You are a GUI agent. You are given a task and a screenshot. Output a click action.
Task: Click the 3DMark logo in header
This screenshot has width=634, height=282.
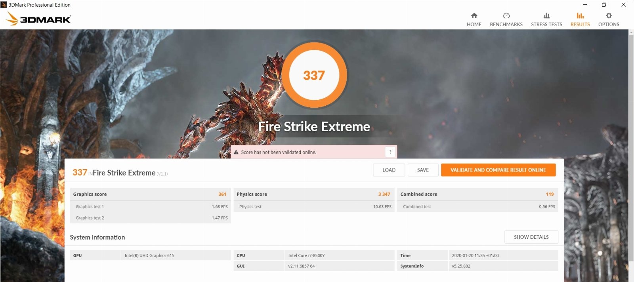(38, 18)
